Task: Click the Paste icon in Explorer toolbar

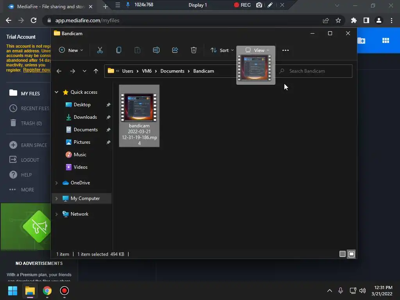Action: 137,50
